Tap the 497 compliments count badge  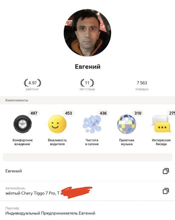point(34,113)
